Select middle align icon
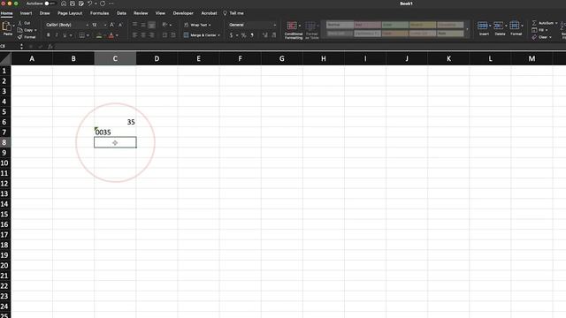 tap(143, 25)
